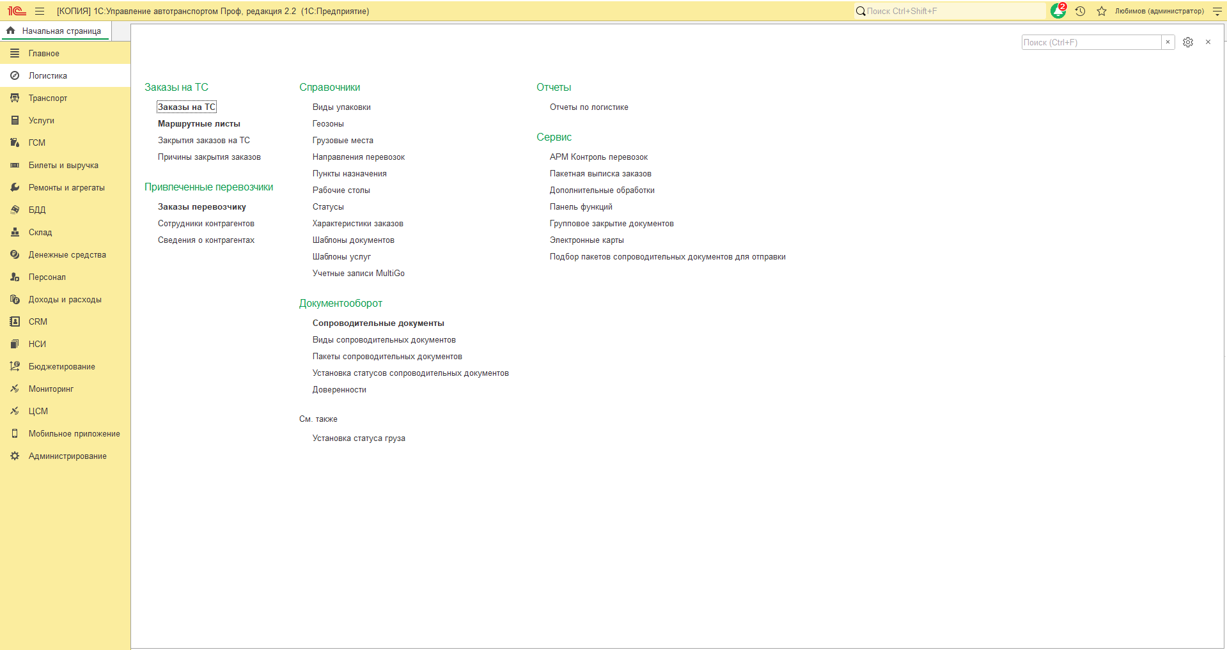Expand the service and settings dropdown at top right
This screenshot has width=1227, height=650.
[x=1217, y=11]
